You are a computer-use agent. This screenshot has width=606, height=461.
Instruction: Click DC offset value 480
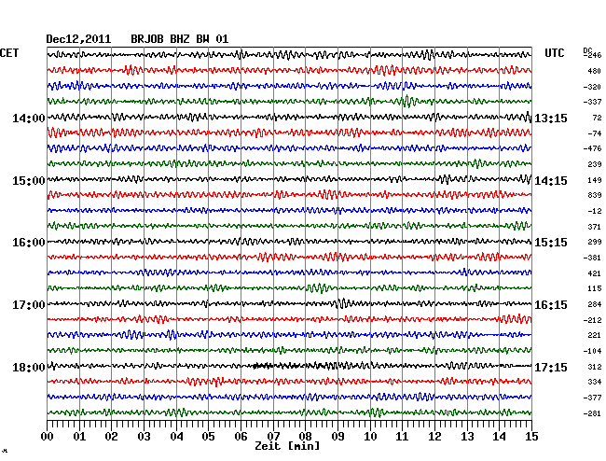coord(595,71)
